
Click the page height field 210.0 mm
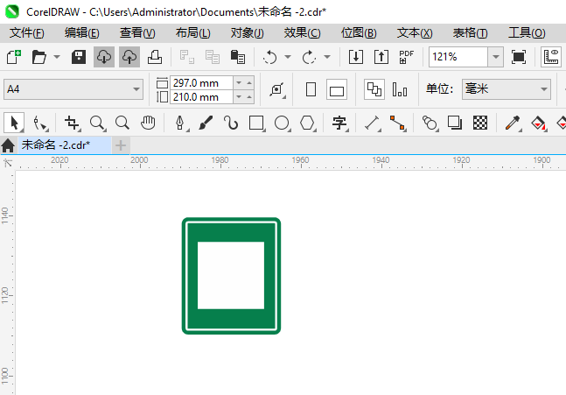(201, 97)
